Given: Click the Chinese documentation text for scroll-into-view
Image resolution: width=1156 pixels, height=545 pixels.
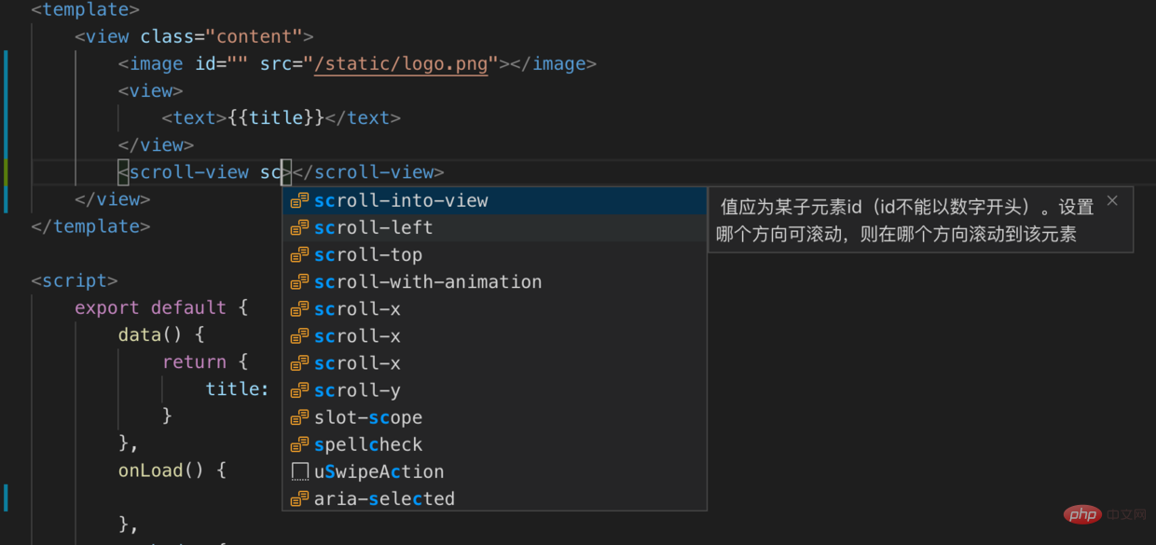Looking at the screenshot, I should click(x=904, y=221).
